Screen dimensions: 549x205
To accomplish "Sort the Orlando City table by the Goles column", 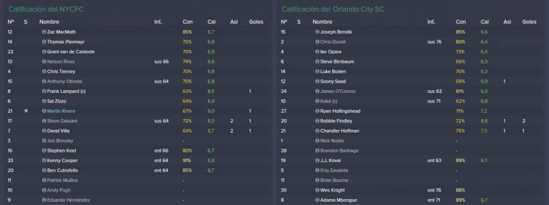I will (x=529, y=21).
